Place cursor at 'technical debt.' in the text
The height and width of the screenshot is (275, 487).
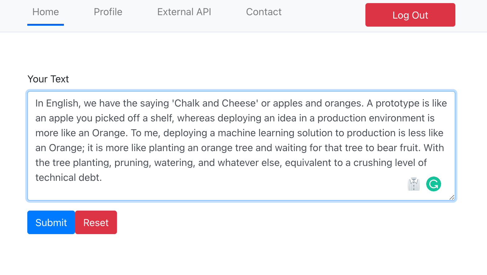point(68,177)
